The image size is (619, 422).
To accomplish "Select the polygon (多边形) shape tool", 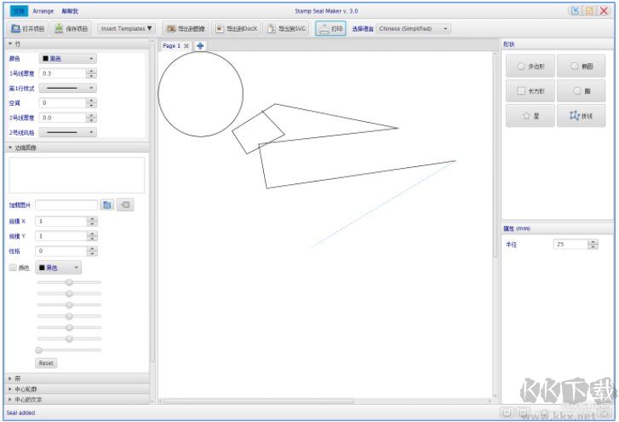I will coord(530,66).
